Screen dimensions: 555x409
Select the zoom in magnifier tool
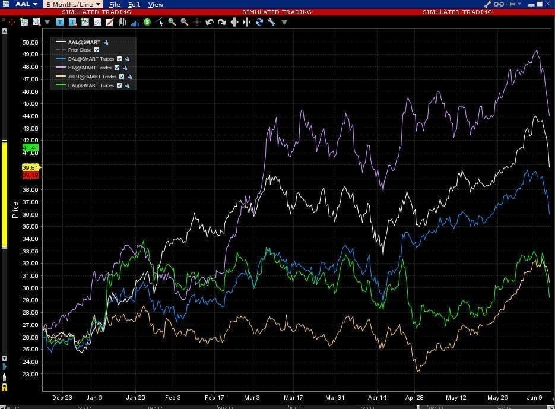coord(172,22)
